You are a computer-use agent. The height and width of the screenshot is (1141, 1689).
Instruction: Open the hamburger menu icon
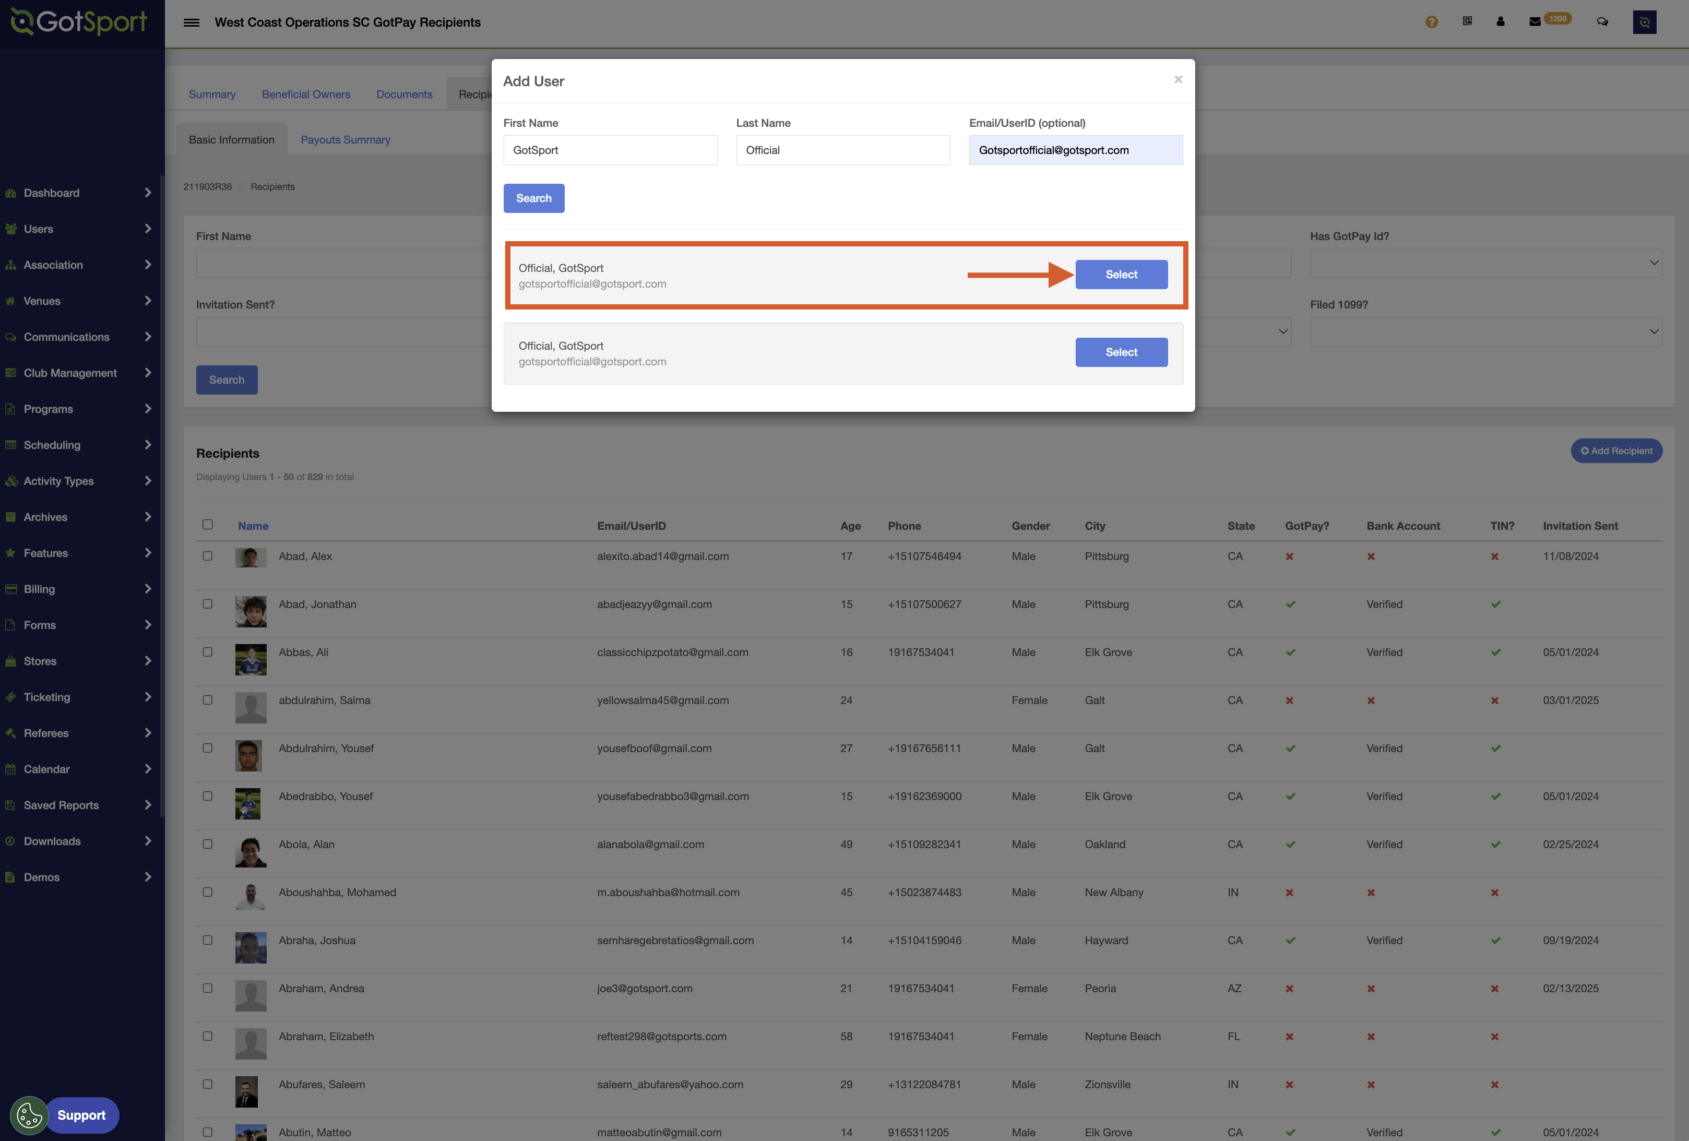click(191, 22)
